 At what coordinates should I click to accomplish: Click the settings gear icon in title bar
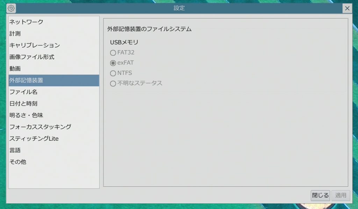[12, 8]
